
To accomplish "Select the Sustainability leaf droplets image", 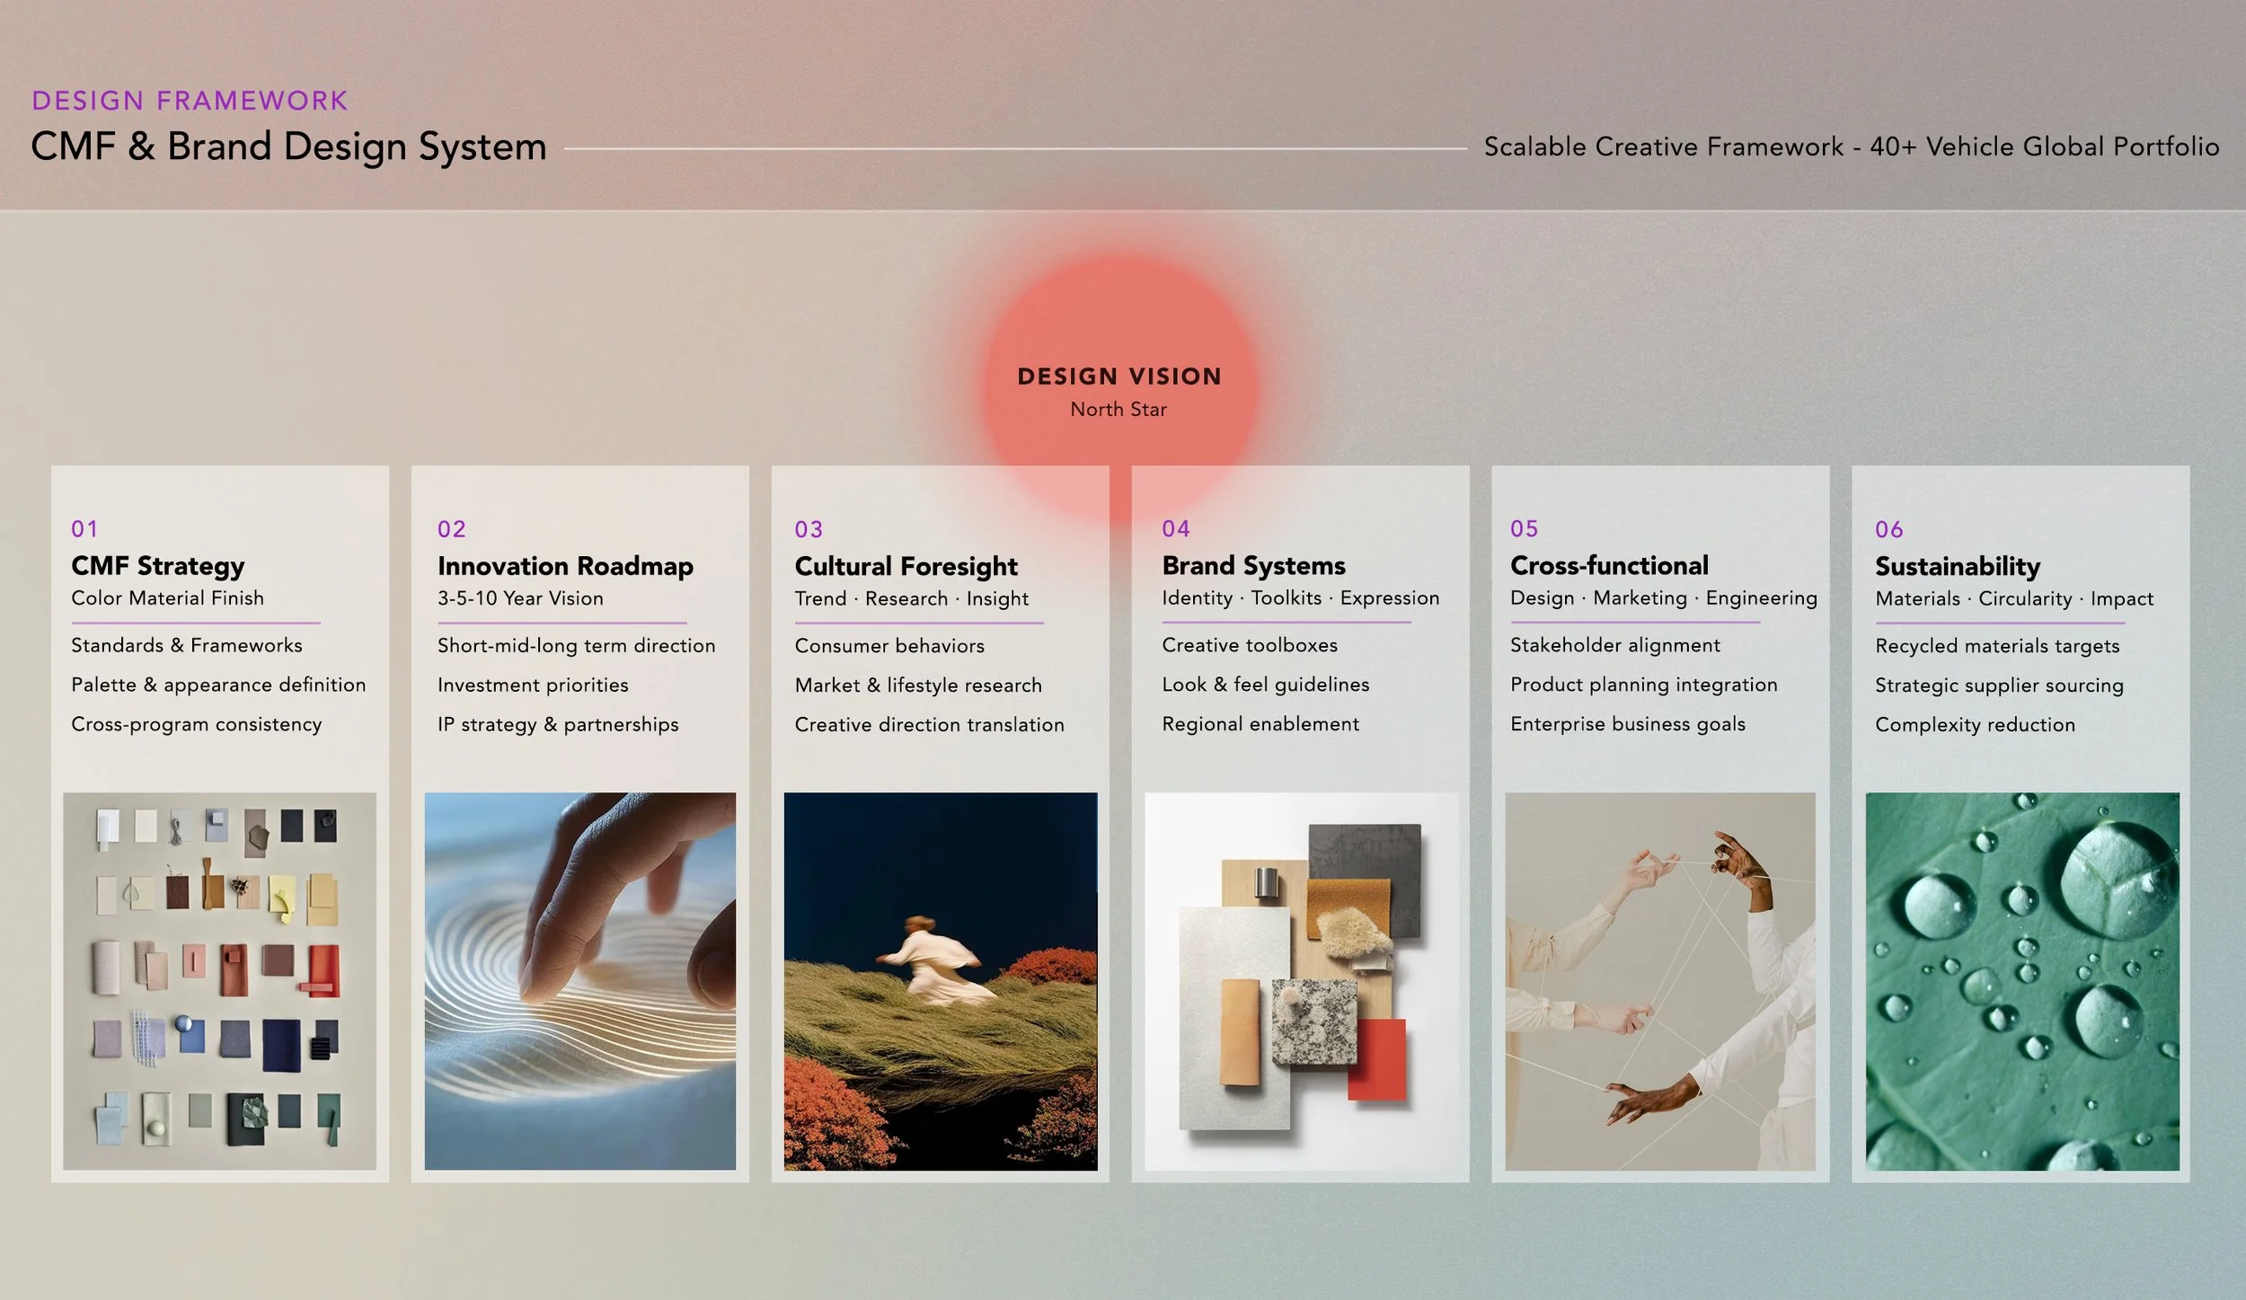I will [x=2021, y=980].
